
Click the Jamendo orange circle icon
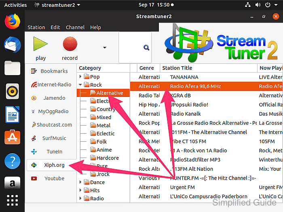pos(34,98)
